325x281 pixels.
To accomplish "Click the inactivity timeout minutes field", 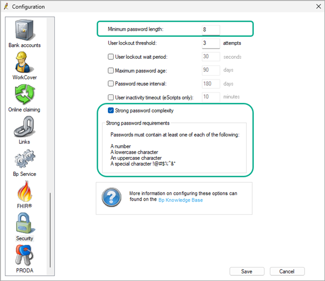I will [211, 97].
